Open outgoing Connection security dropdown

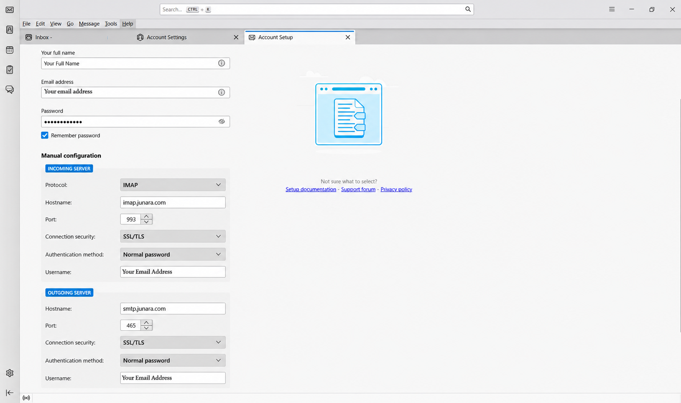[173, 342]
